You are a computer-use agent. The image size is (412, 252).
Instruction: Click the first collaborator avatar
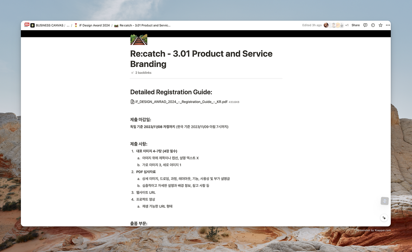[x=326, y=25]
